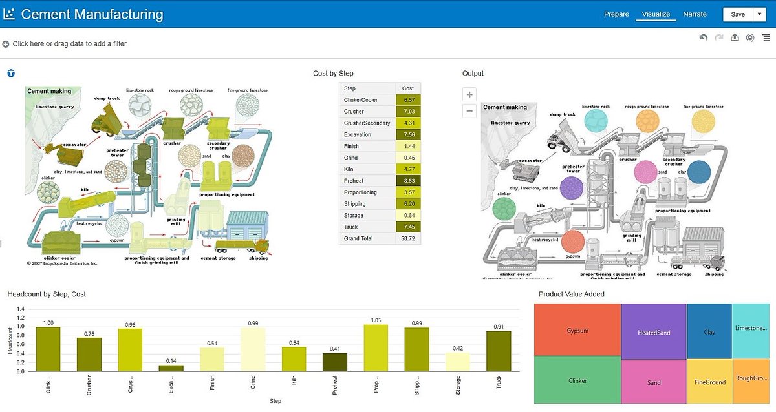Click the chart logo beside Cement Manufacturing
The height and width of the screenshot is (412, 776).
click(9, 13)
